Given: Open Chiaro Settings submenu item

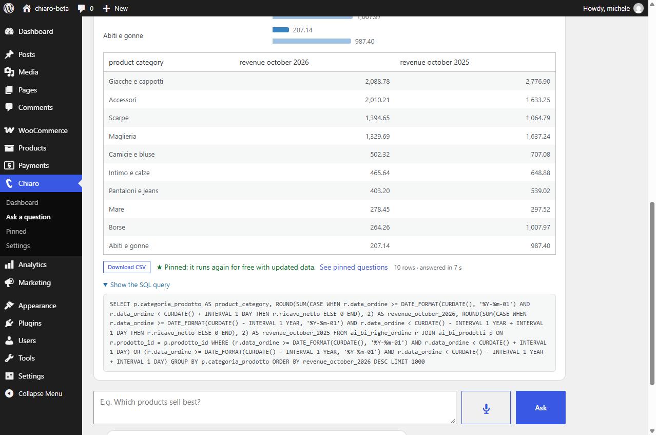Looking at the screenshot, I should (x=18, y=245).
